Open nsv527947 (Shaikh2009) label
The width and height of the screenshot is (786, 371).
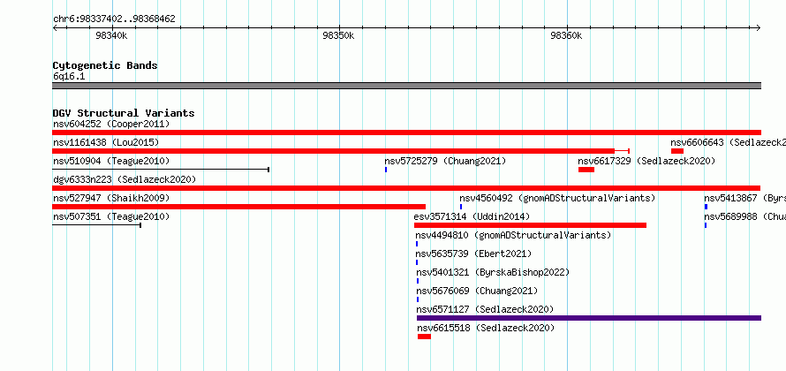[x=111, y=198]
